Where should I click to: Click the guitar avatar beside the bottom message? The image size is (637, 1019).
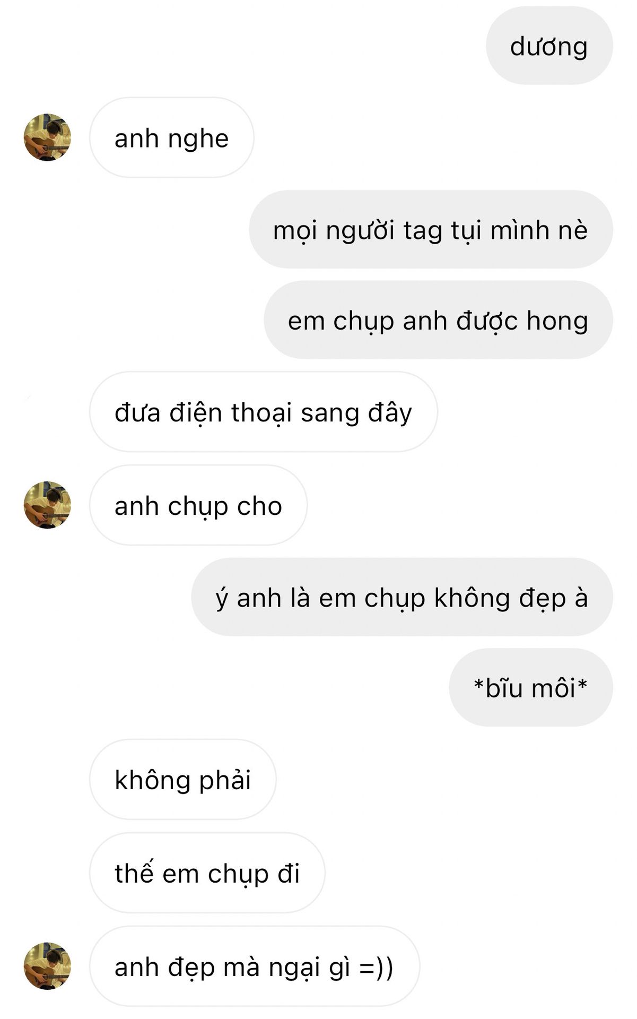pyautogui.click(x=47, y=966)
